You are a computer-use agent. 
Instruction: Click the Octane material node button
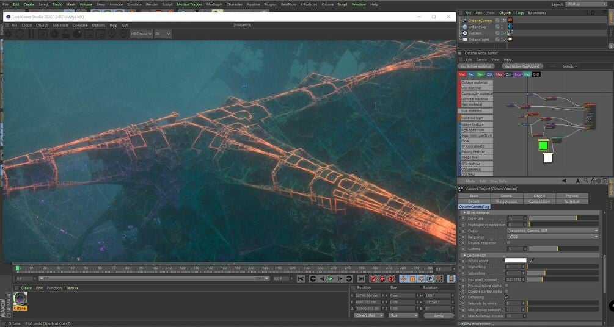point(476,82)
